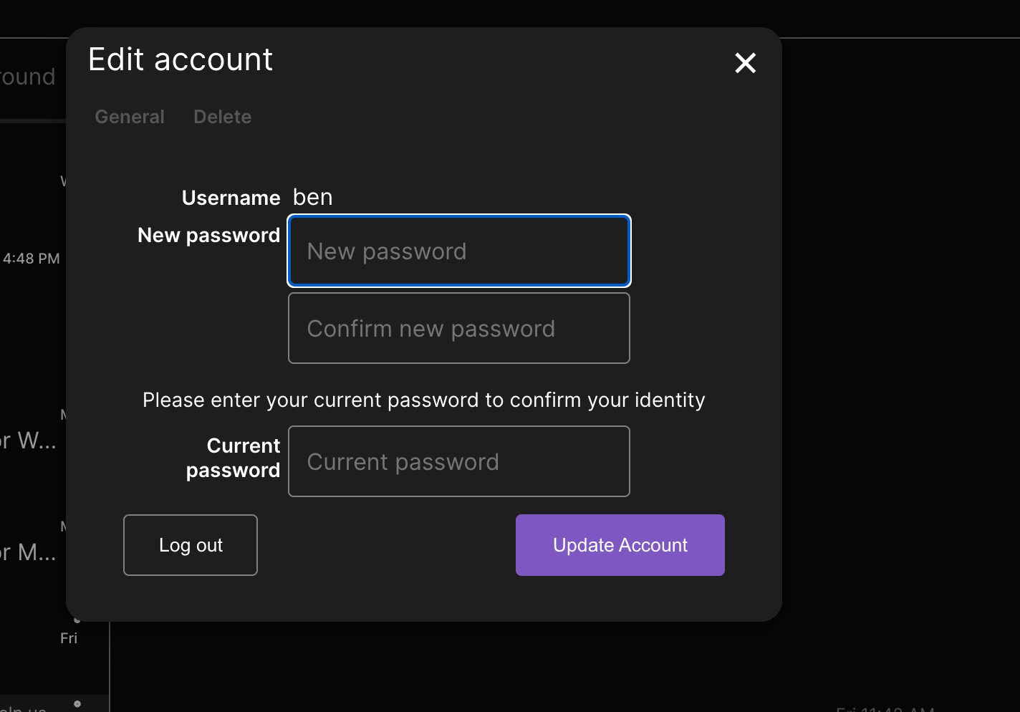
Task: Select the truncated "r M..." sidebar item
Action: 27,552
